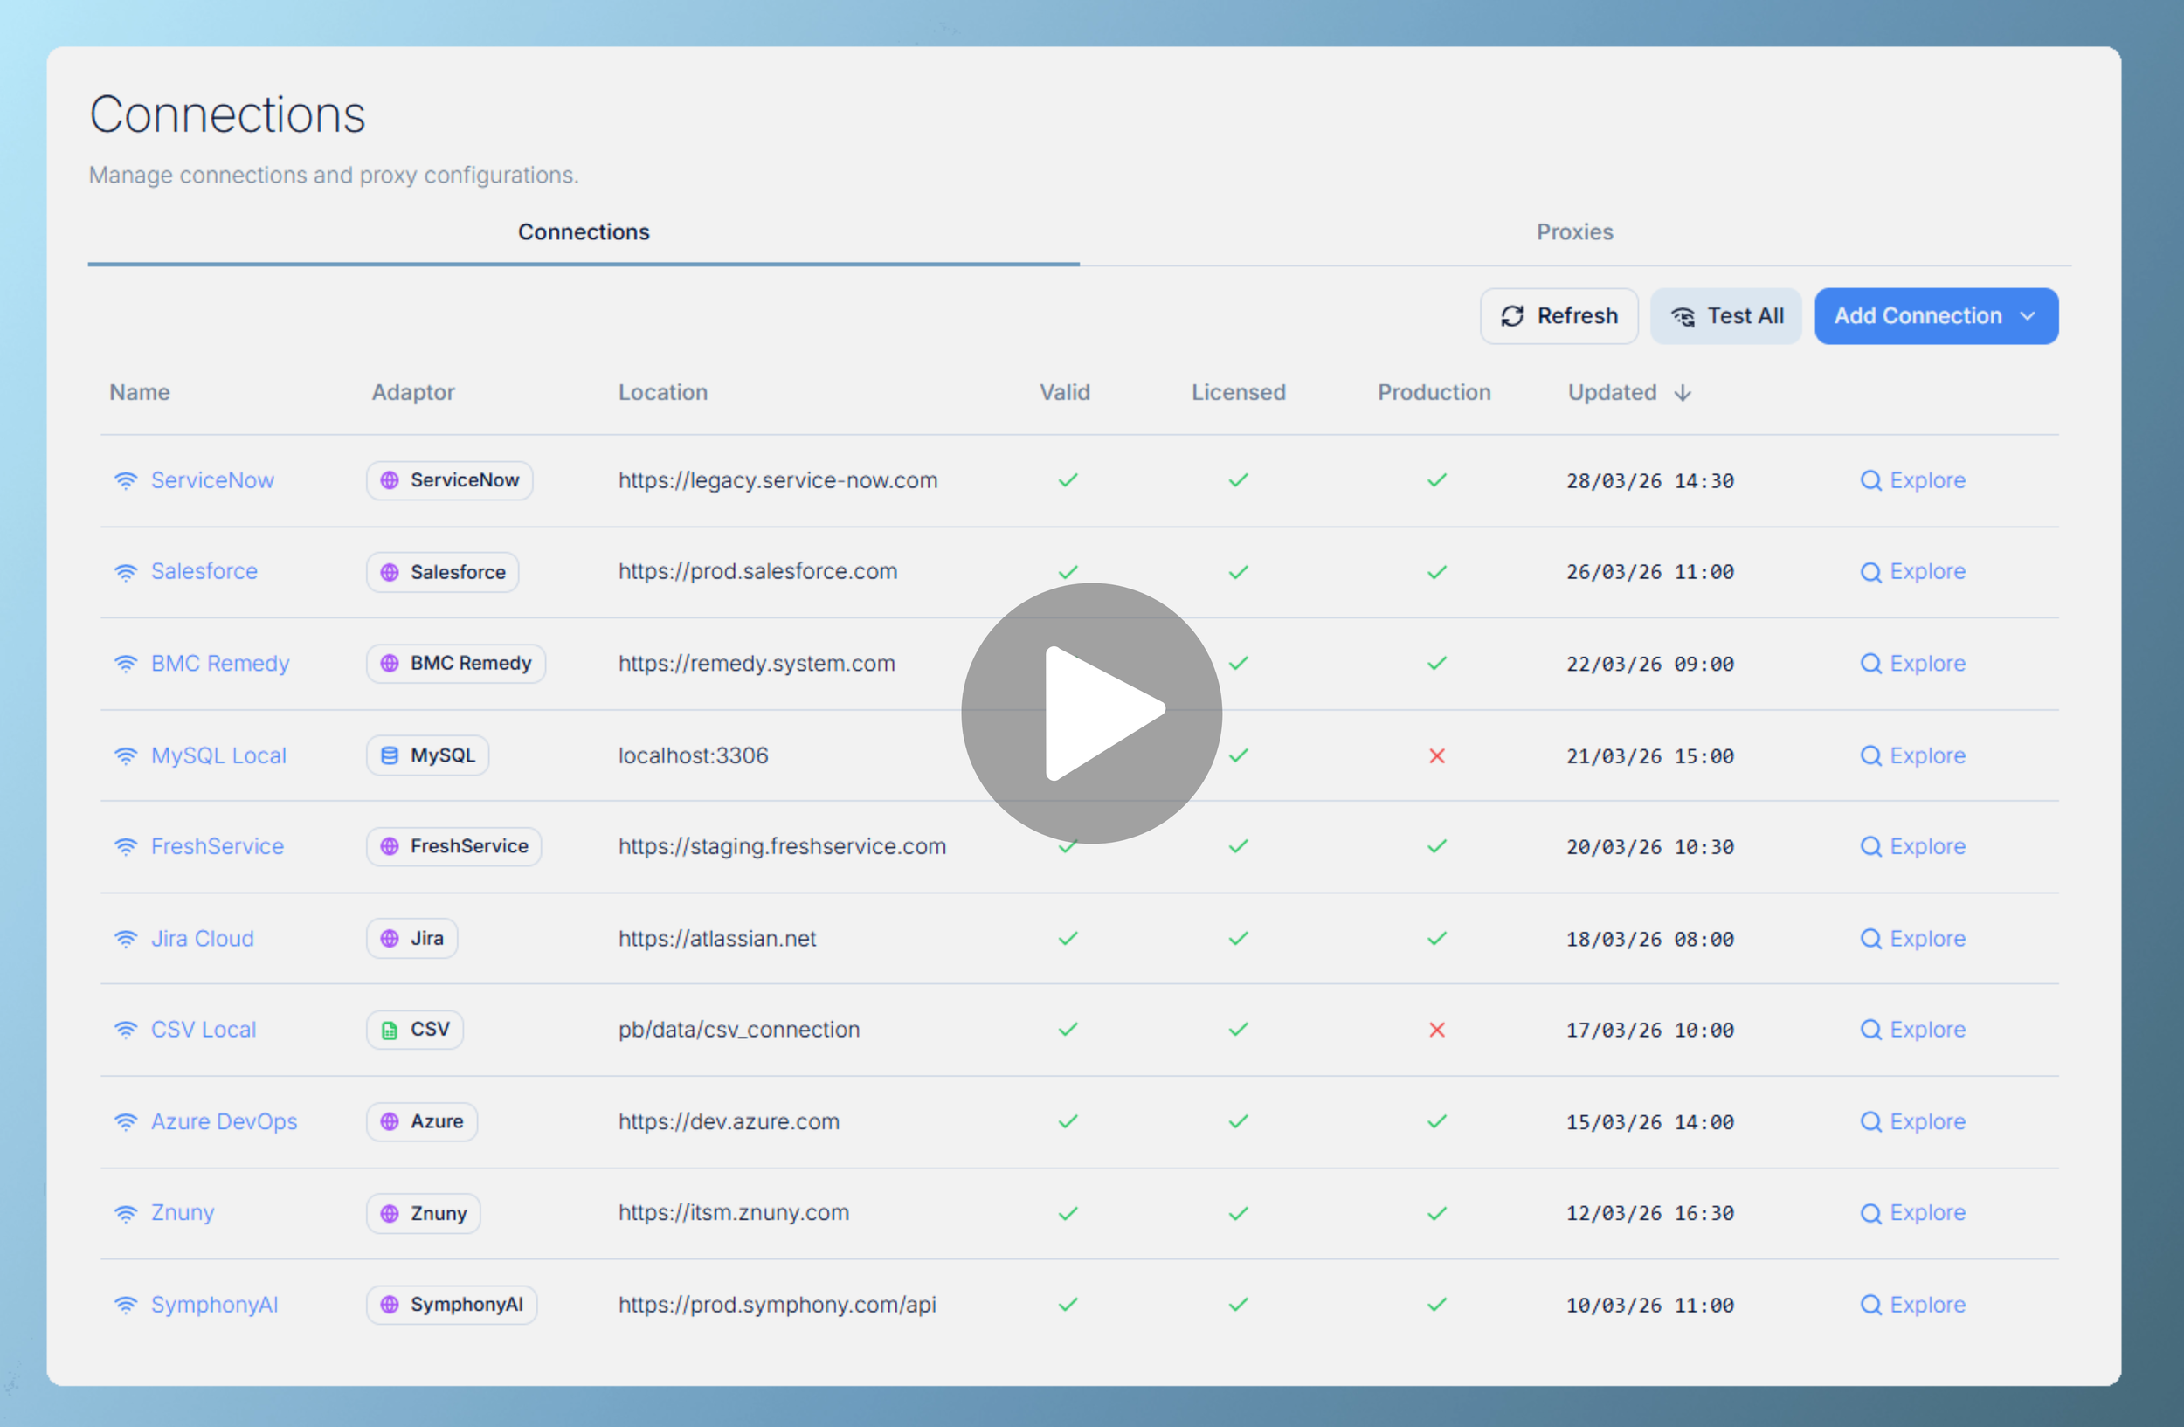Open the MySQL Local connection link
The width and height of the screenshot is (2184, 1427).
pyautogui.click(x=218, y=755)
